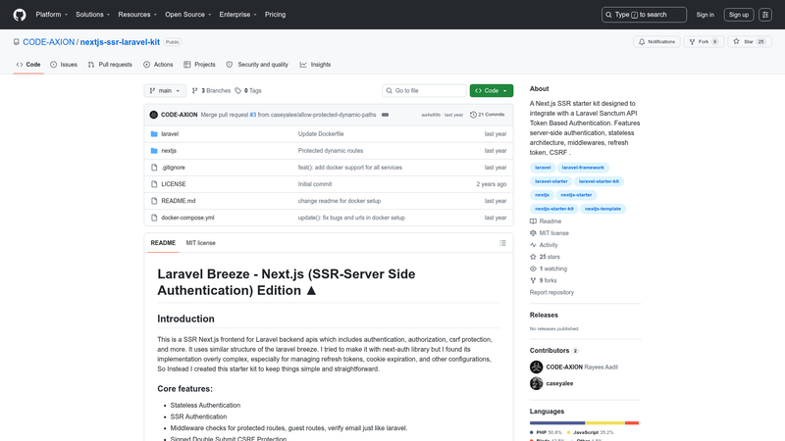View the 9 forks link
The height and width of the screenshot is (441, 785).
[544, 280]
